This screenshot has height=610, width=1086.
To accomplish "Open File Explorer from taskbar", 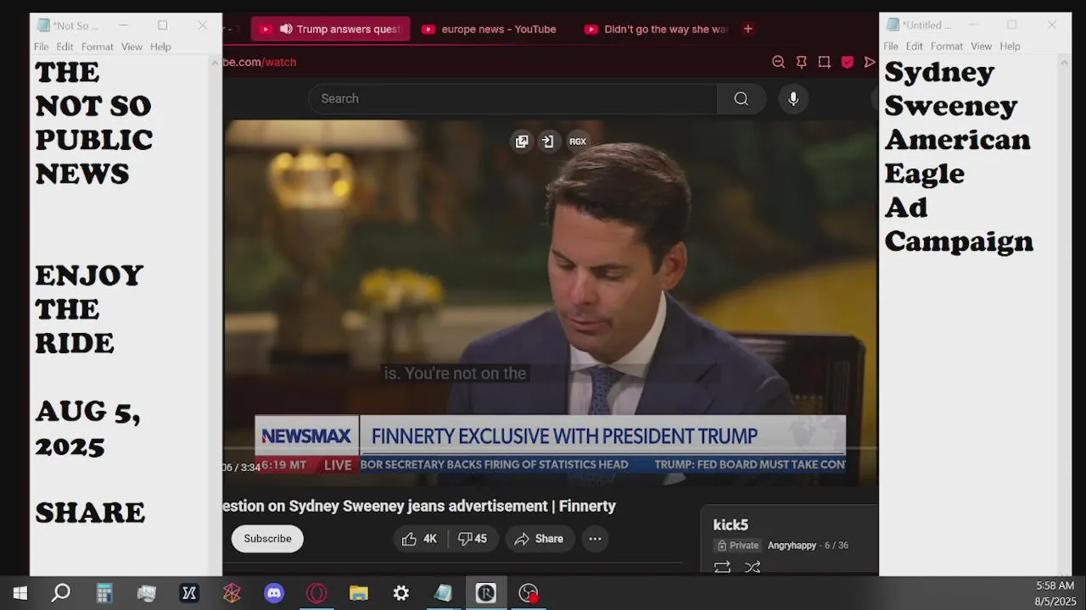I will 359,593.
